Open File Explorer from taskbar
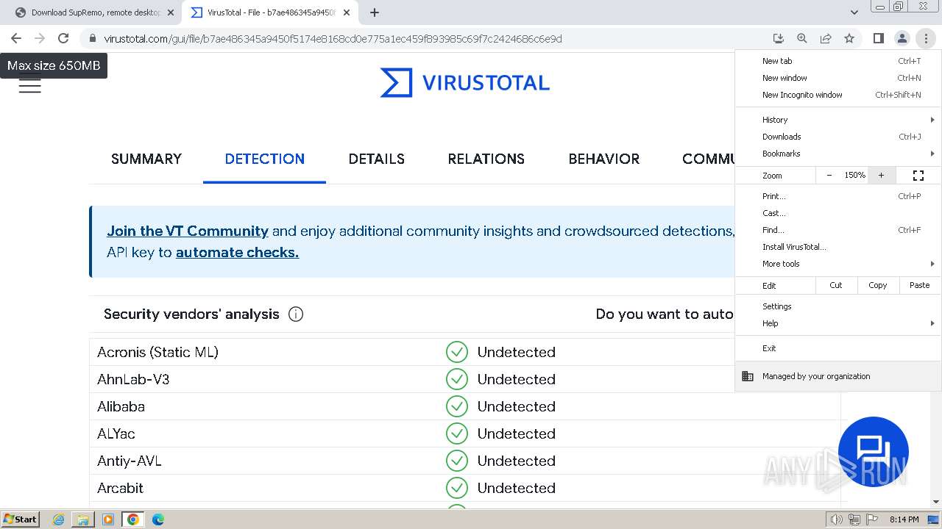The height and width of the screenshot is (529, 942). 83,519
